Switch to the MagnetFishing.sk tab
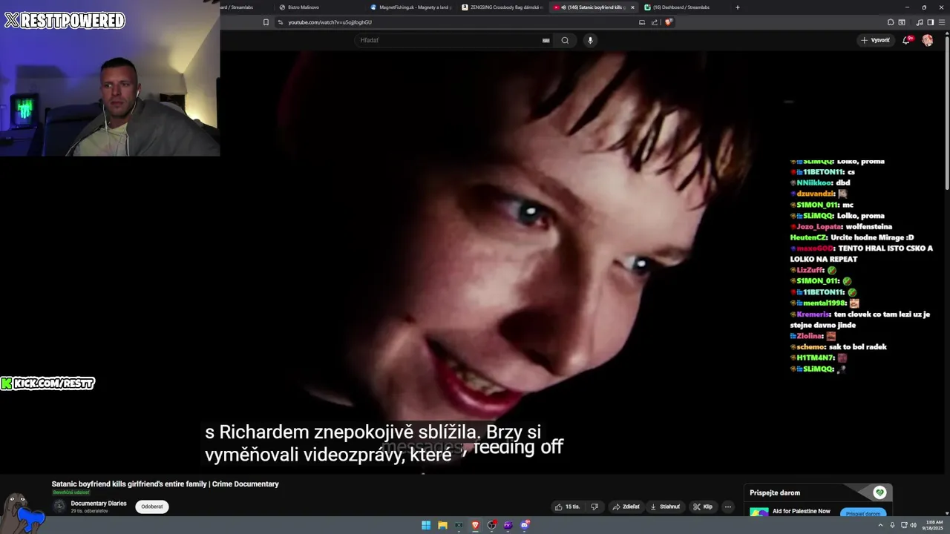950x534 pixels. pyautogui.click(x=410, y=7)
